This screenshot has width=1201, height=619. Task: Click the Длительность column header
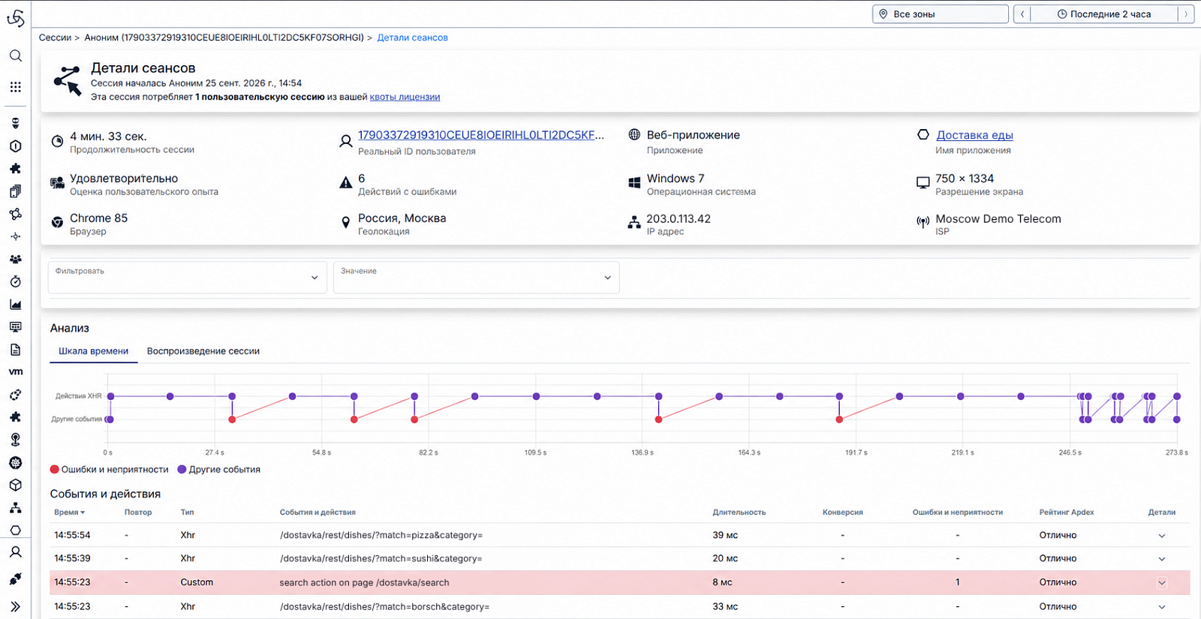click(x=739, y=512)
